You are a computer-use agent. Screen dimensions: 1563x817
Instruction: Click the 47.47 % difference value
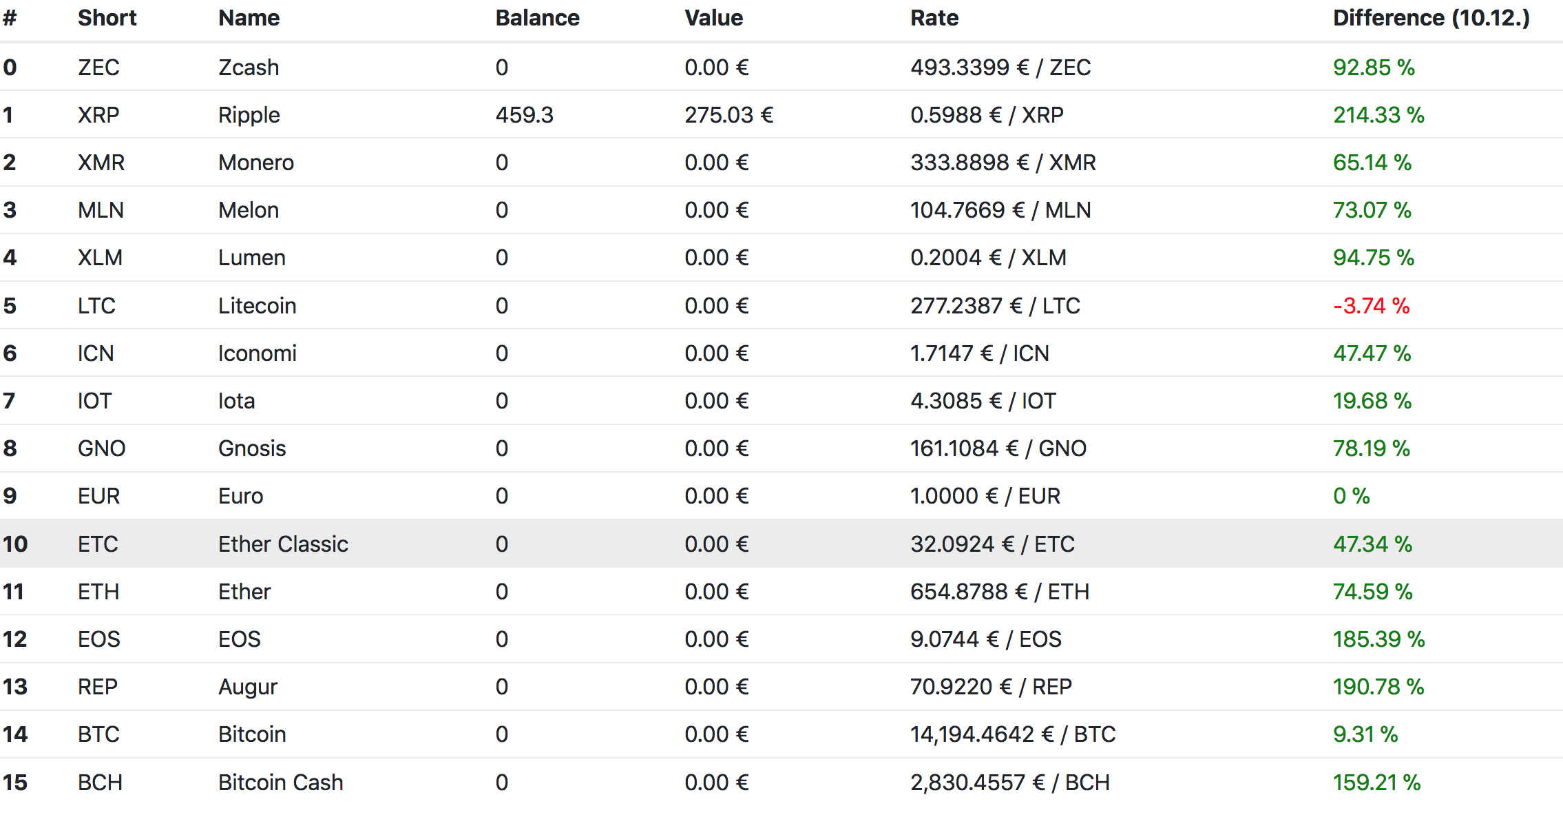pos(1372,353)
